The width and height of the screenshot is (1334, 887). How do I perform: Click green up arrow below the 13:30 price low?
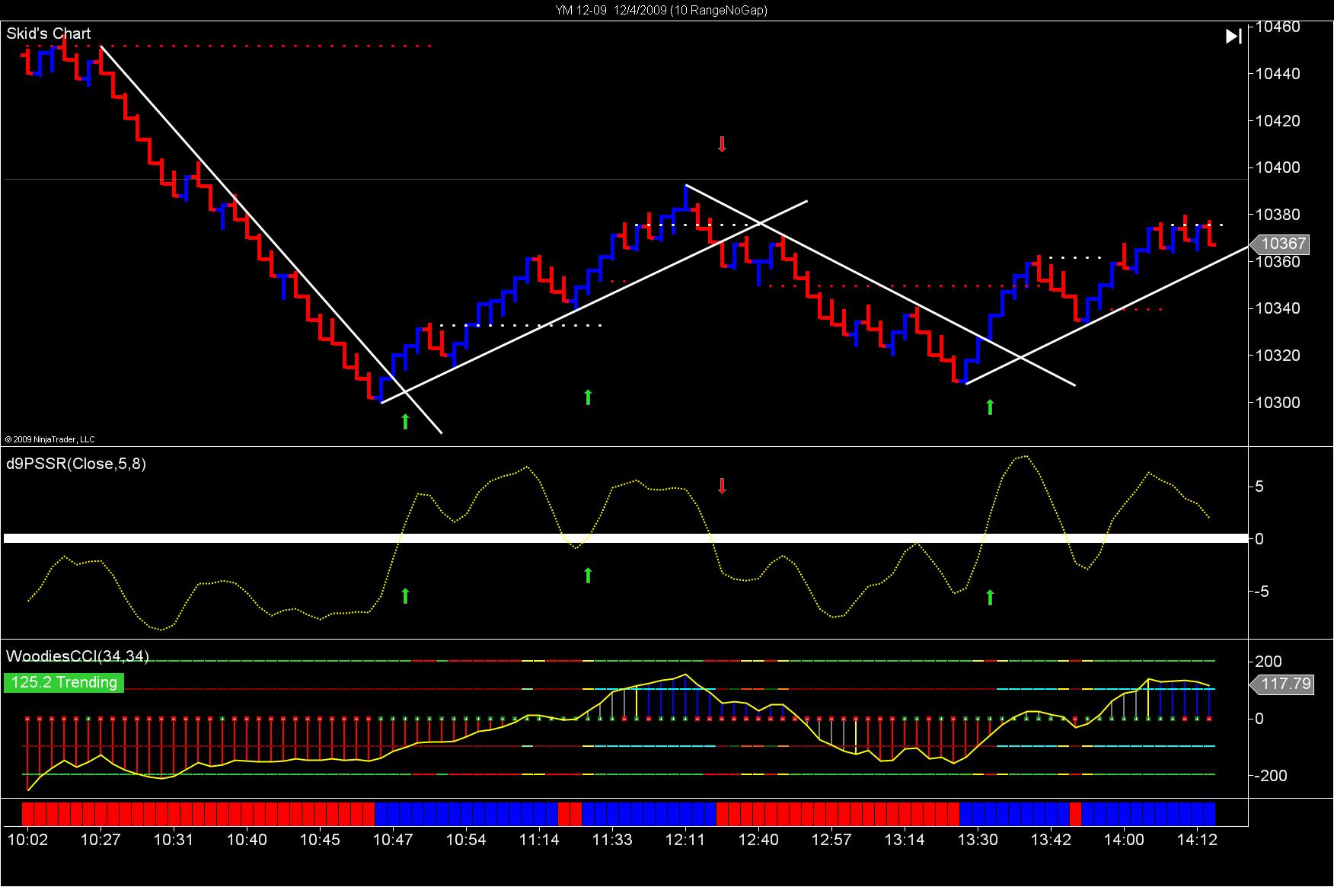coord(990,407)
